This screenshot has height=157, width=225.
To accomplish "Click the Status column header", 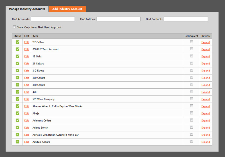I will point(17,36).
